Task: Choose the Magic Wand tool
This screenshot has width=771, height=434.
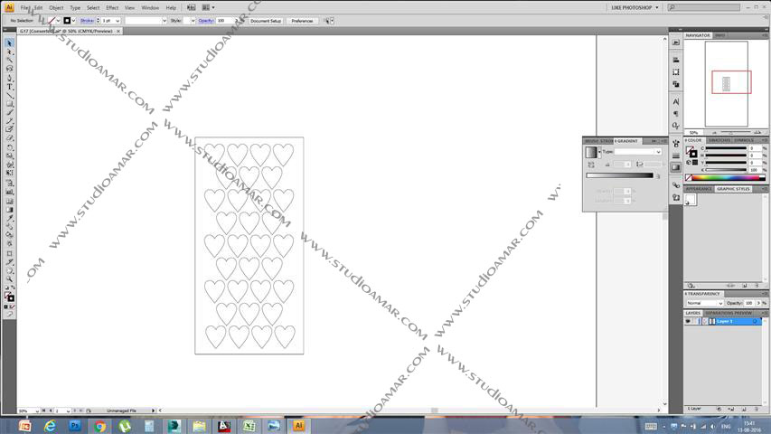Action: tap(9, 60)
